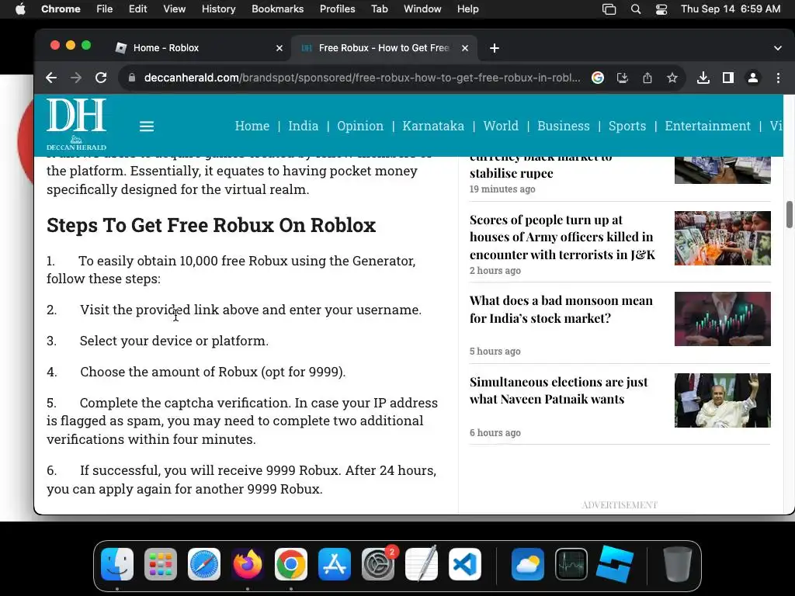
Task: Close the Home - Roblox tab
Action: point(279,48)
